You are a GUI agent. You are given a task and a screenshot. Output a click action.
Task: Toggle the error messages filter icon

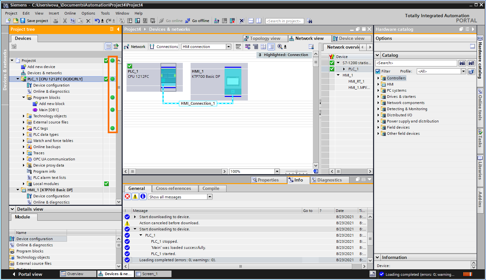tap(127, 197)
